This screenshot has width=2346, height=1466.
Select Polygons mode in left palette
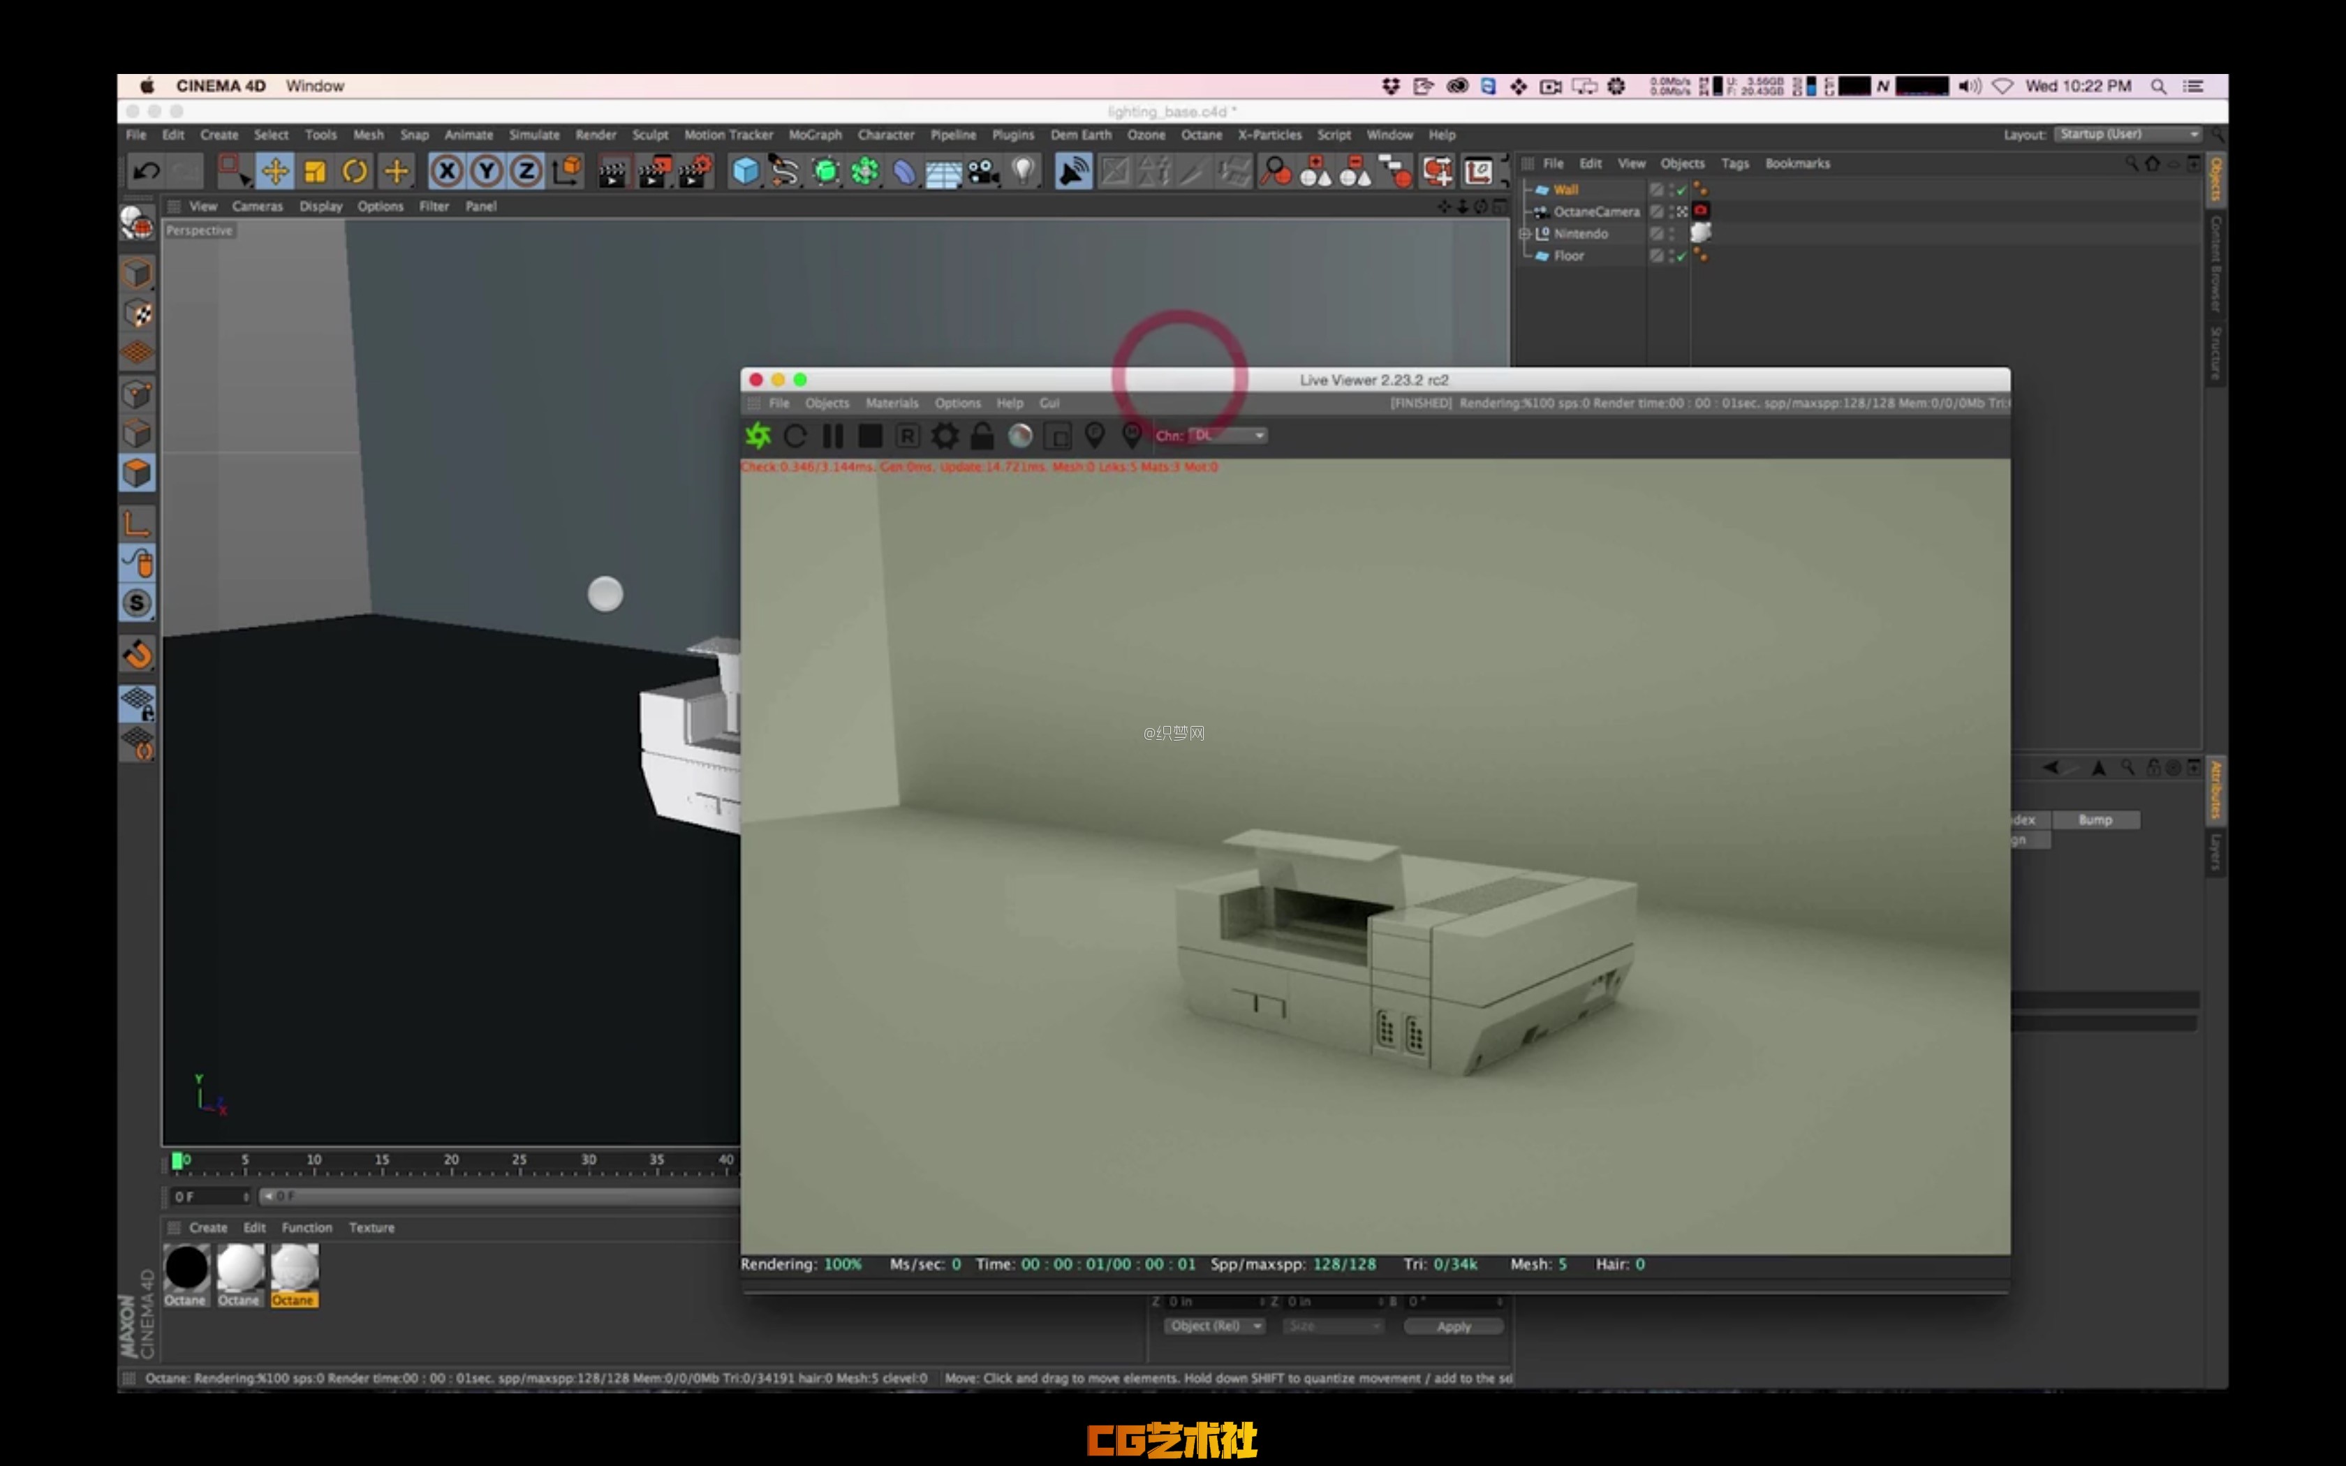click(x=137, y=473)
